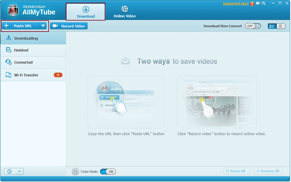Open the Finished list
The width and height of the screenshot is (291, 182).
tap(33, 50)
